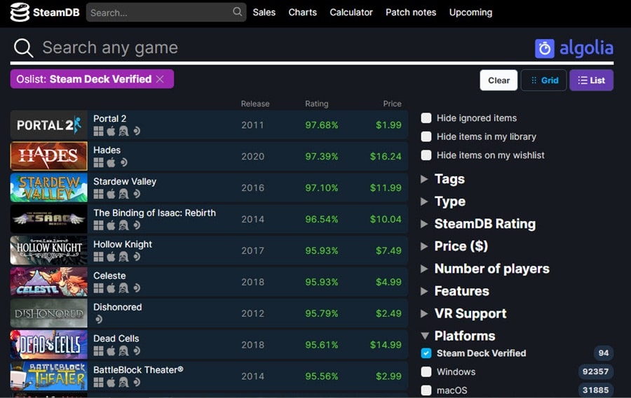Click Steam Deck icon in Stardew Valley row

(137, 194)
